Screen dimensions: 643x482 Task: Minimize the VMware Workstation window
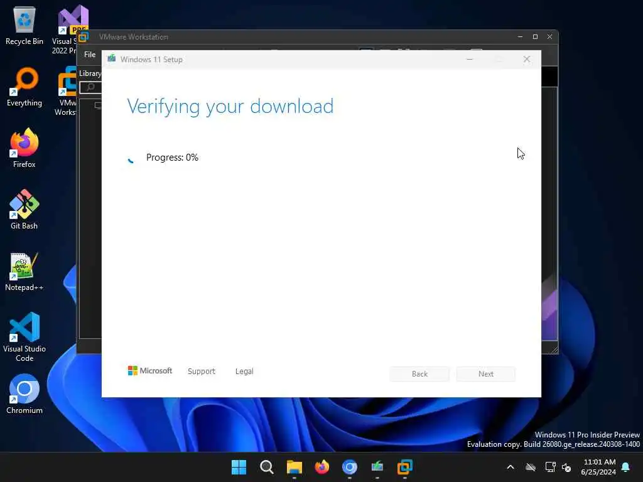[x=520, y=37]
